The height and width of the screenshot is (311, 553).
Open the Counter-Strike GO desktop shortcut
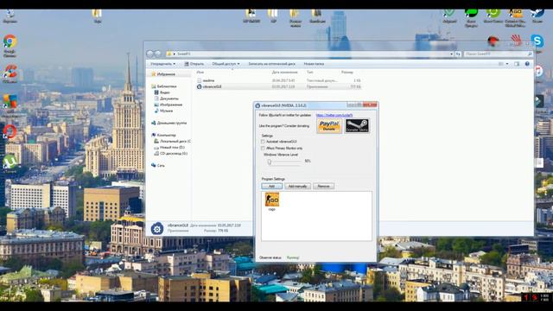(515, 14)
